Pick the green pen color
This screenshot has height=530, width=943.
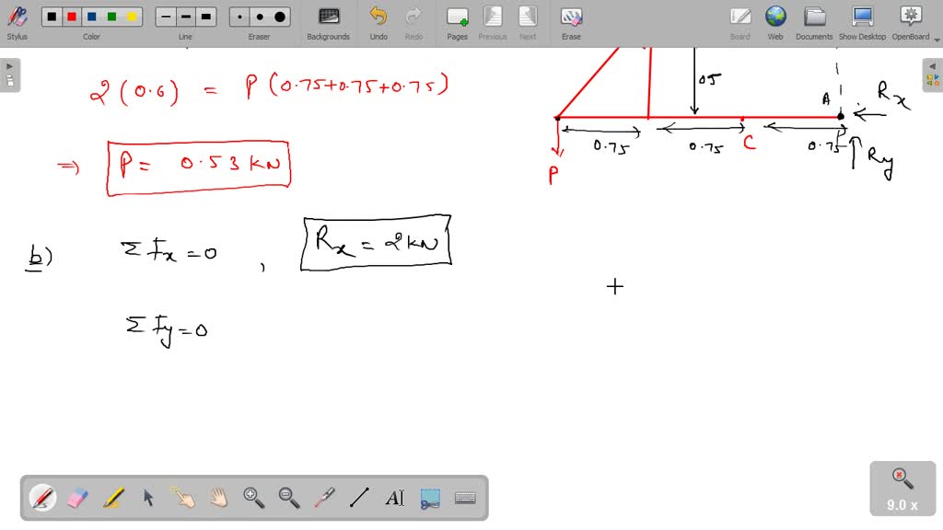(111, 16)
